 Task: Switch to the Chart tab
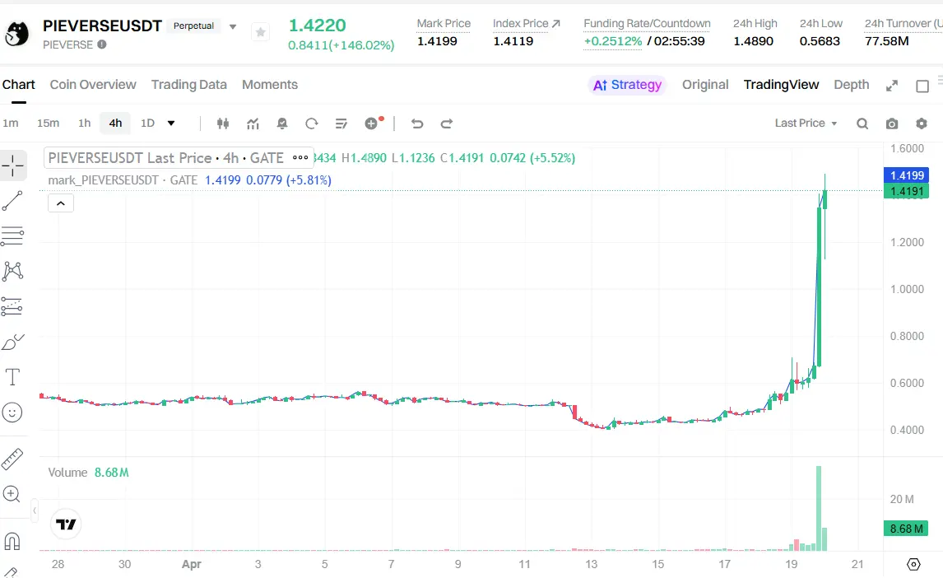[19, 85]
